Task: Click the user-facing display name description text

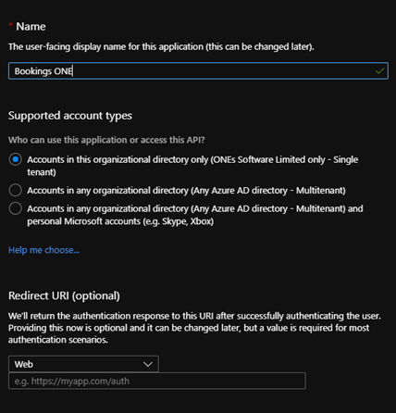Action: click(161, 46)
